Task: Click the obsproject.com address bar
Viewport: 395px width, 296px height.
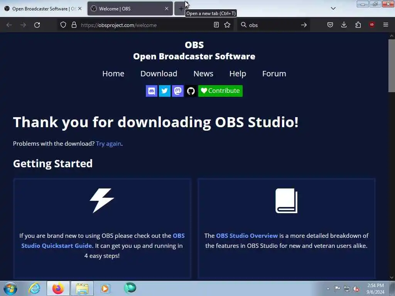Action: click(x=145, y=25)
